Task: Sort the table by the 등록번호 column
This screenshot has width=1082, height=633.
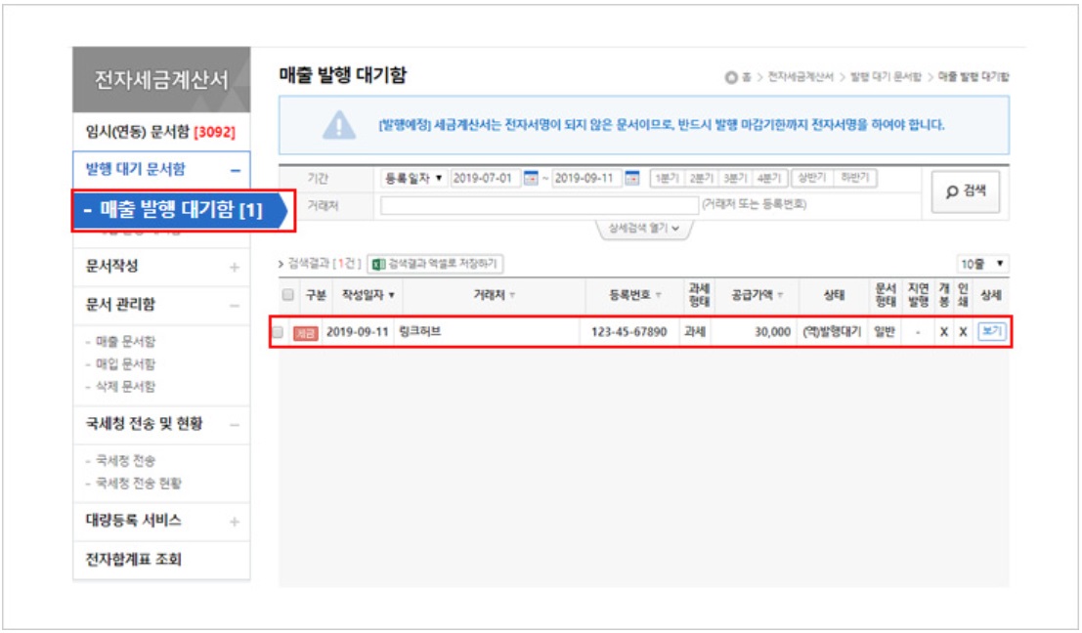Action: [x=635, y=295]
